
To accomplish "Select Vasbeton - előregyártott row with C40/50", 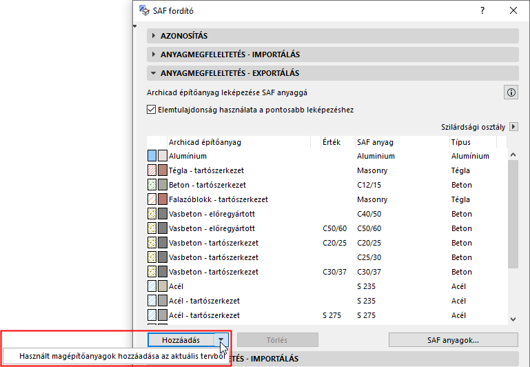I will coord(327,214).
